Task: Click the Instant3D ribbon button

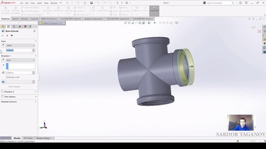Action: (154, 11)
